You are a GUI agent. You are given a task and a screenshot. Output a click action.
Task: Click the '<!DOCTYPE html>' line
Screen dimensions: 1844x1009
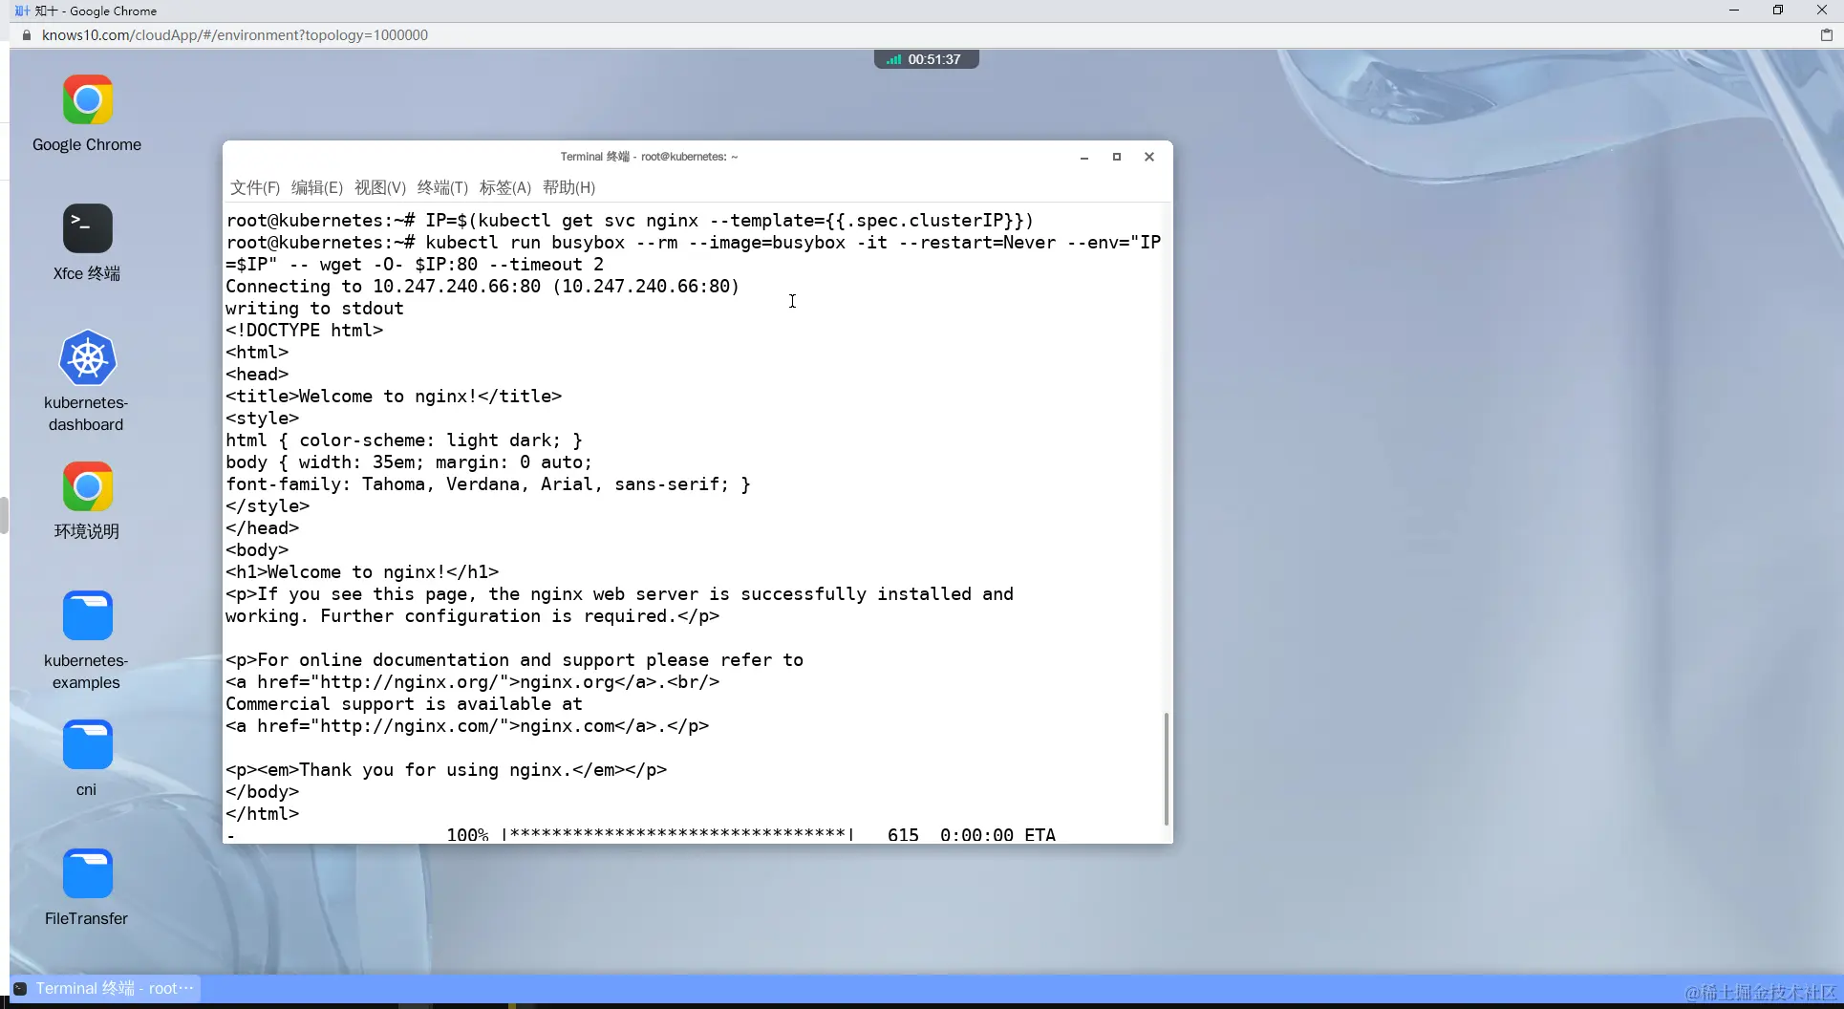coord(304,331)
